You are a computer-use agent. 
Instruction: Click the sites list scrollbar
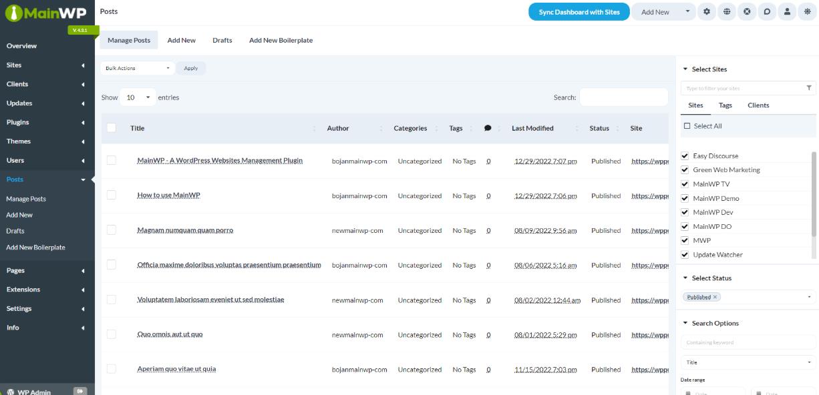[813, 193]
